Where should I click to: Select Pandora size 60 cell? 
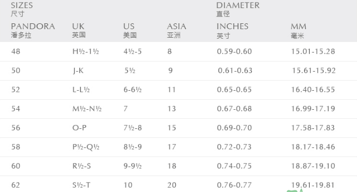pos(16,166)
